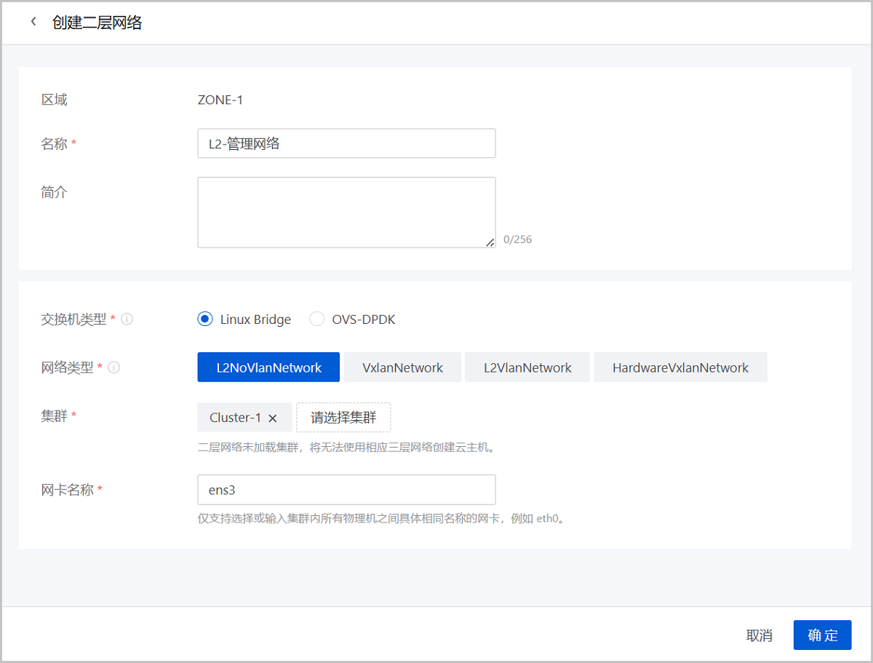Edit the 网卡名称 field showing ens3

coord(346,490)
